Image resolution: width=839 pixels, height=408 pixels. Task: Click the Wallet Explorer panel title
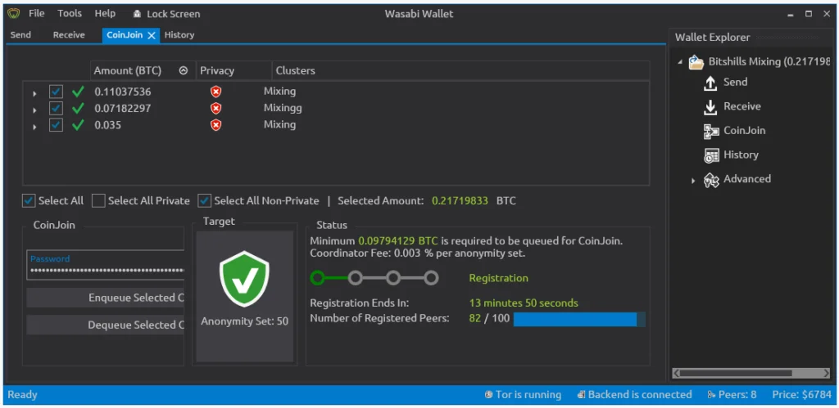click(712, 38)
